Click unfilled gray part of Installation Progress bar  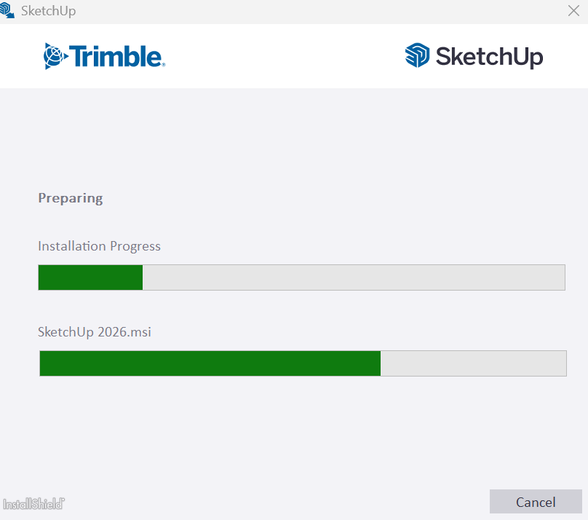click(353, 277)
